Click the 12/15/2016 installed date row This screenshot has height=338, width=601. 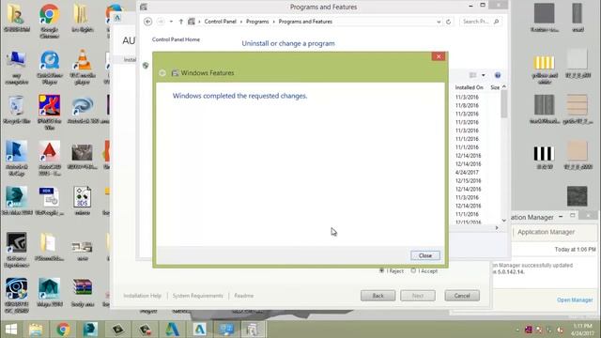[x=468, y=181]
